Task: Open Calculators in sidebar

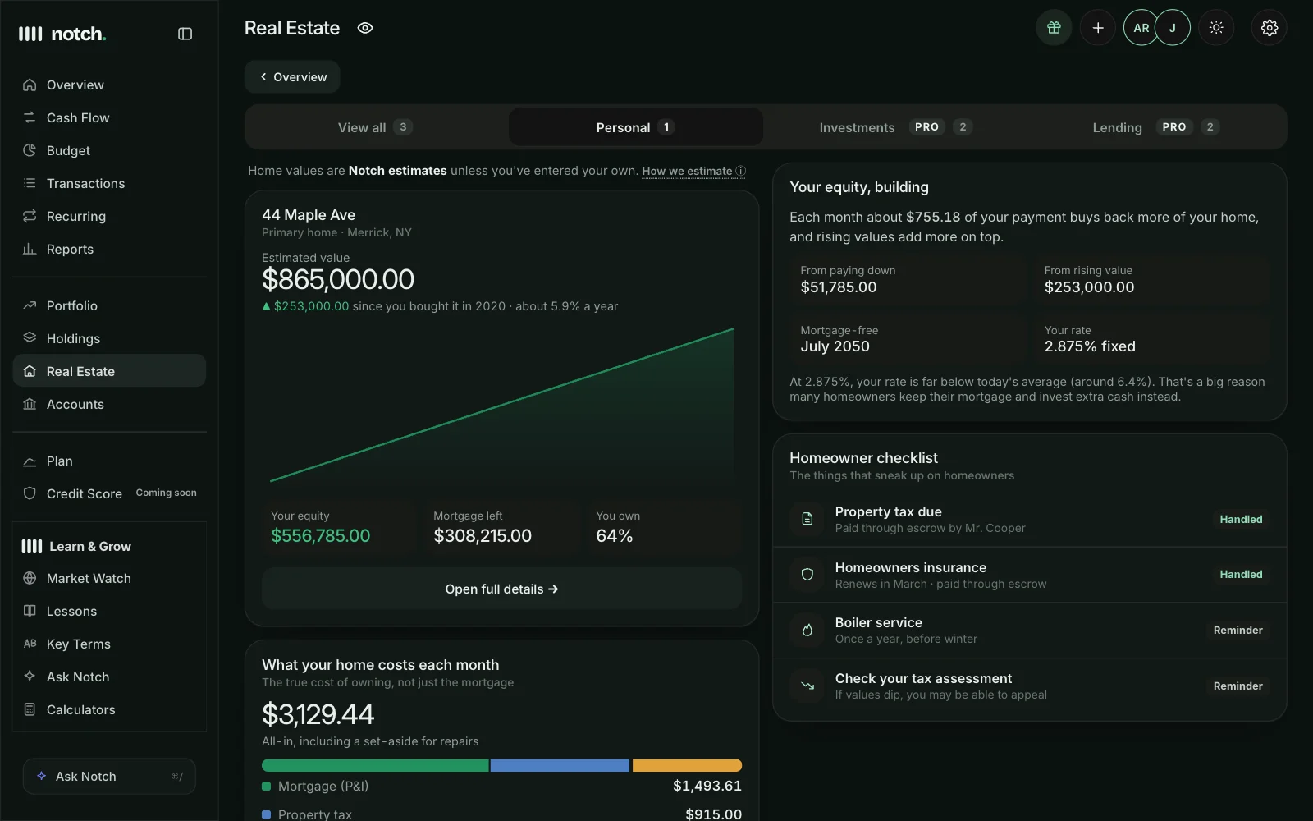Action: point(109,709)
